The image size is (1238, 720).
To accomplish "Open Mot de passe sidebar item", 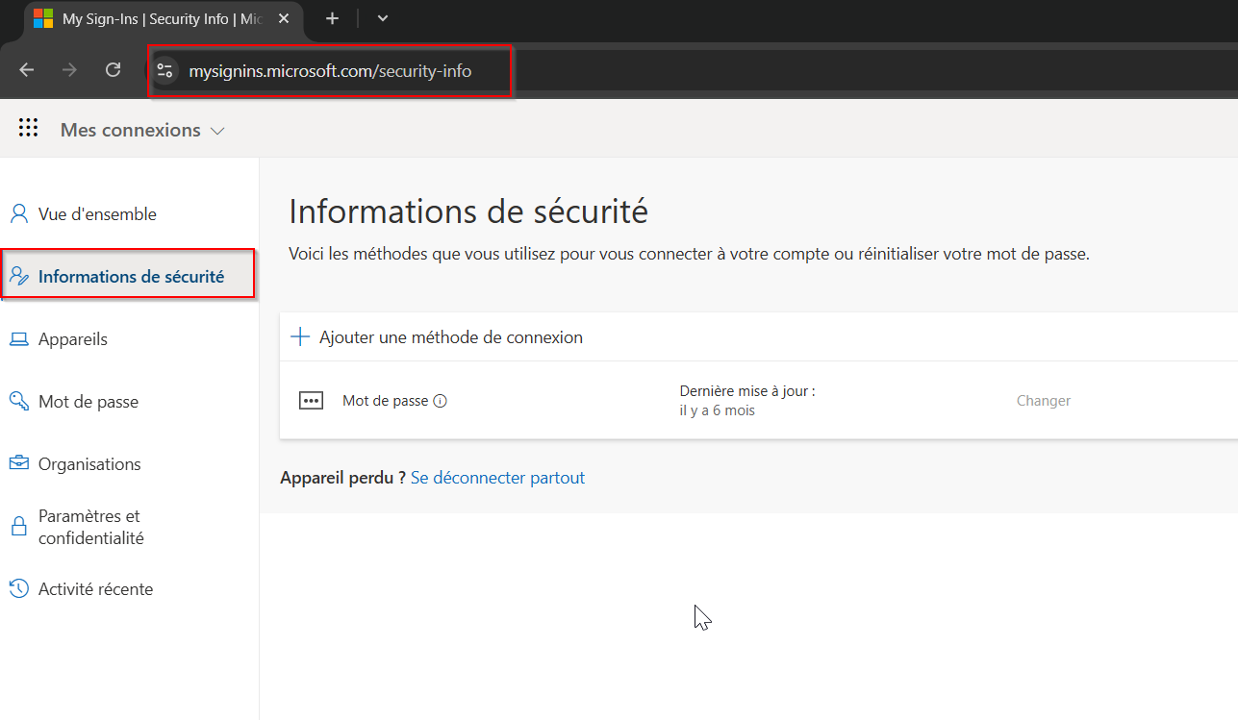I will 88,402.
